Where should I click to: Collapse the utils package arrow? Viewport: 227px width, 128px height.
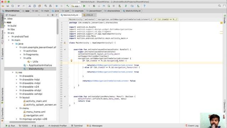tap(21, 58)
